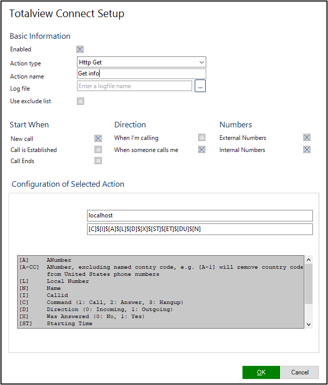
Task: Click the [C] Command legend line
Action: pos(101,302)
